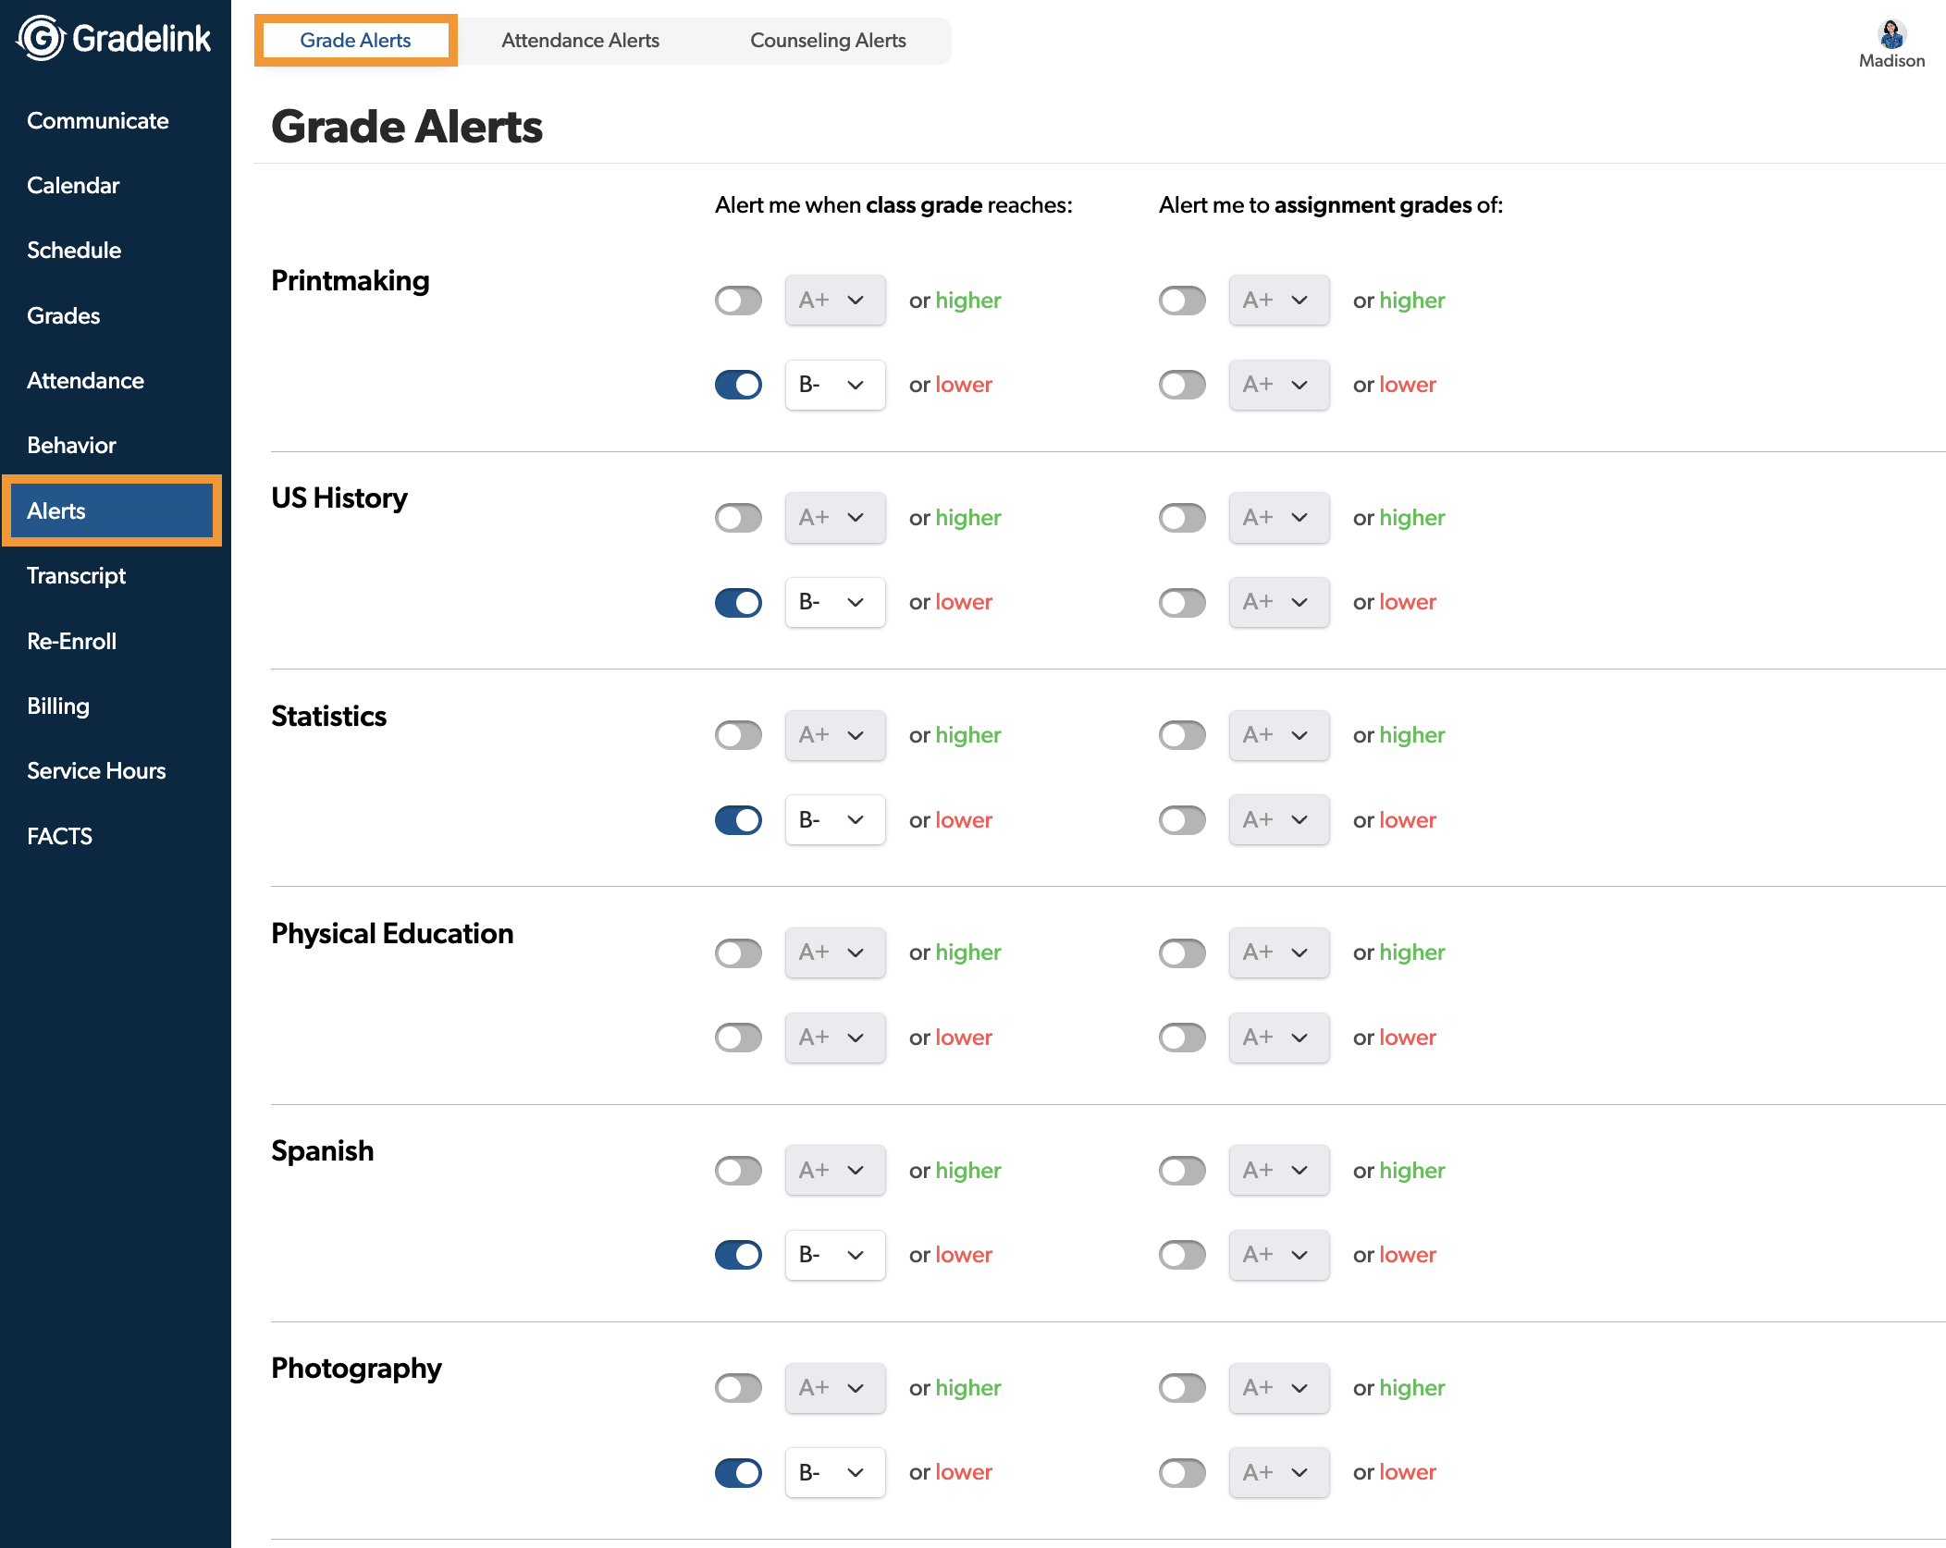Open Transcript from the sidebar
The height and width of the screenshot is (1548, 1946).
pos(76,576)
